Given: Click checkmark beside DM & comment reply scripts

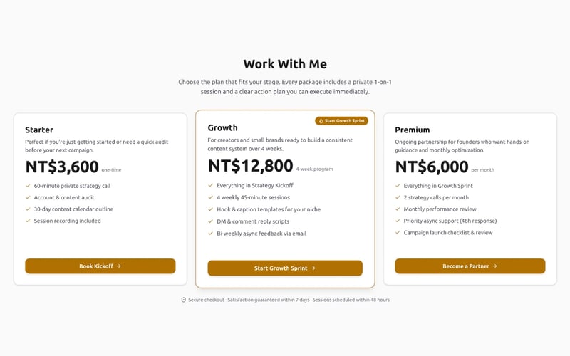Looking at the screenshot, I should point(210,221).
